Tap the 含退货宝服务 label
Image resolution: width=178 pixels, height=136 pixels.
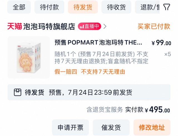pos(105,110)
